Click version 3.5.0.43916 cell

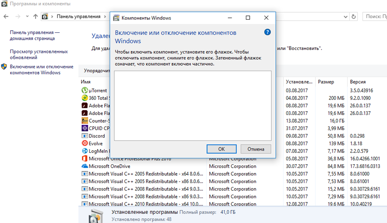[x=361, y=91]
